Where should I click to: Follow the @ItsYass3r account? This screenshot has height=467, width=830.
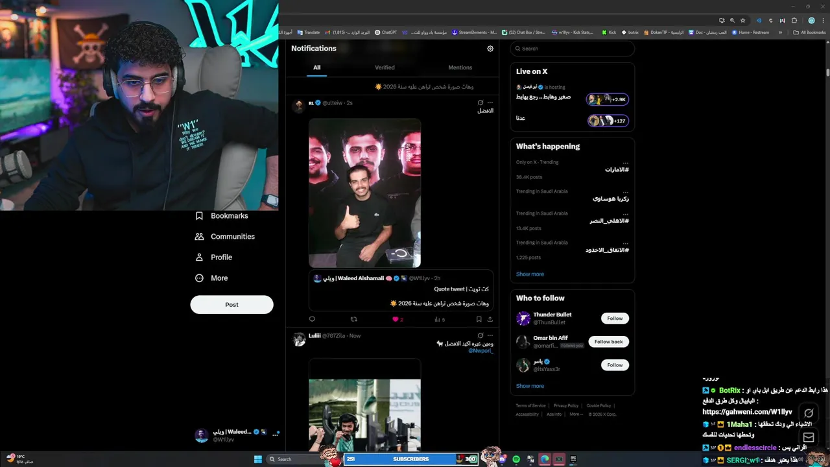point(615,365)
